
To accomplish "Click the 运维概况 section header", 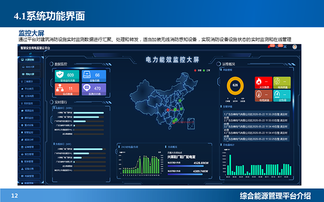I will 228,64.
